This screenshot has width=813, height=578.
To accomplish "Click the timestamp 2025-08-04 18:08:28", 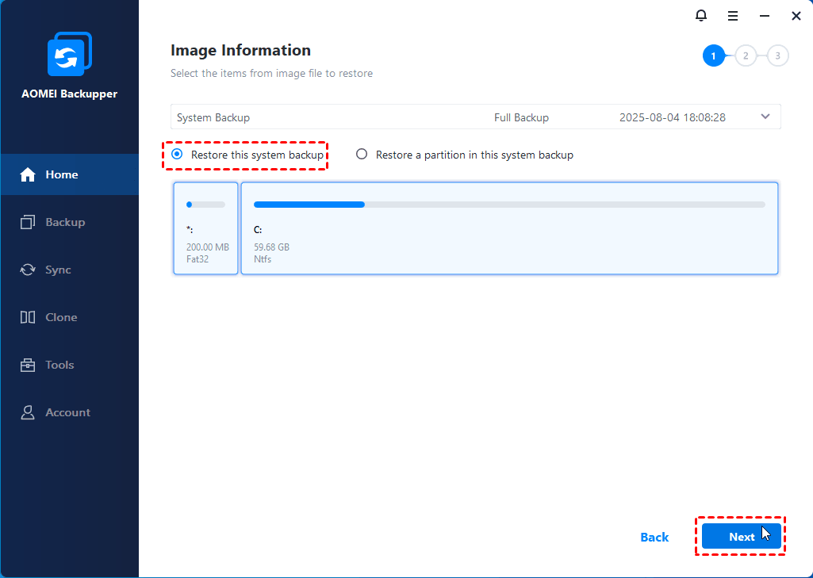I will tap(673, 117).
